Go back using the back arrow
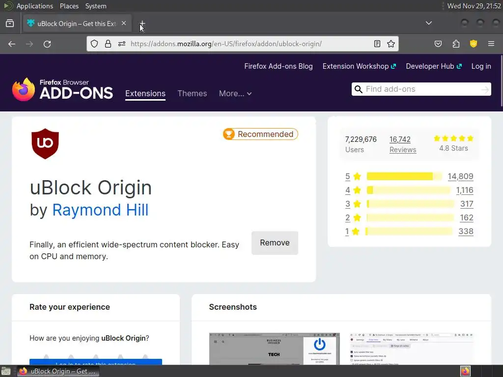 (12, 44)
